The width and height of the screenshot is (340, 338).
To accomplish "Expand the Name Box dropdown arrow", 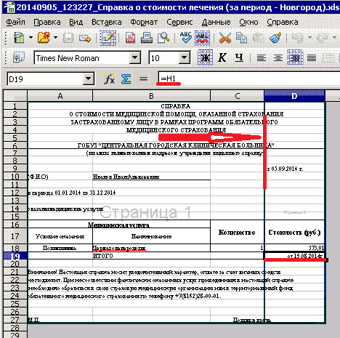I will click(88, 79).
